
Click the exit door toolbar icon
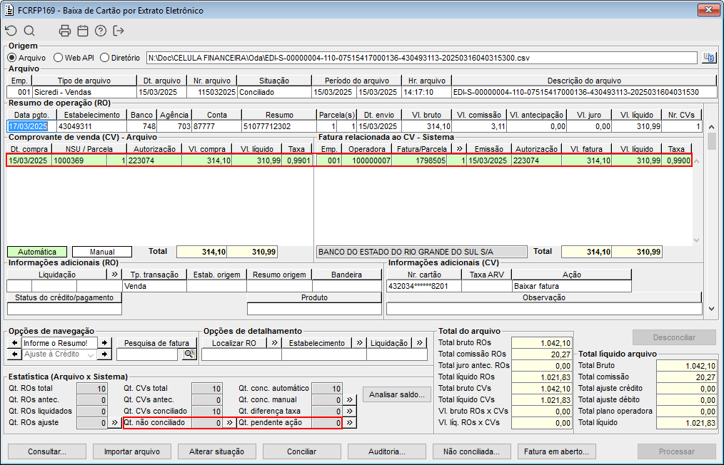coord(119,31)
